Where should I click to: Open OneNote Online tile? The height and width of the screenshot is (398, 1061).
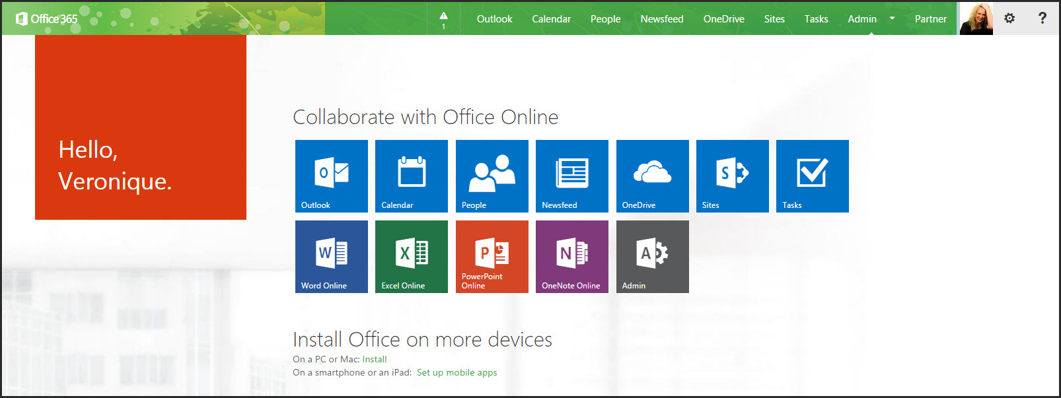(571, 256)
